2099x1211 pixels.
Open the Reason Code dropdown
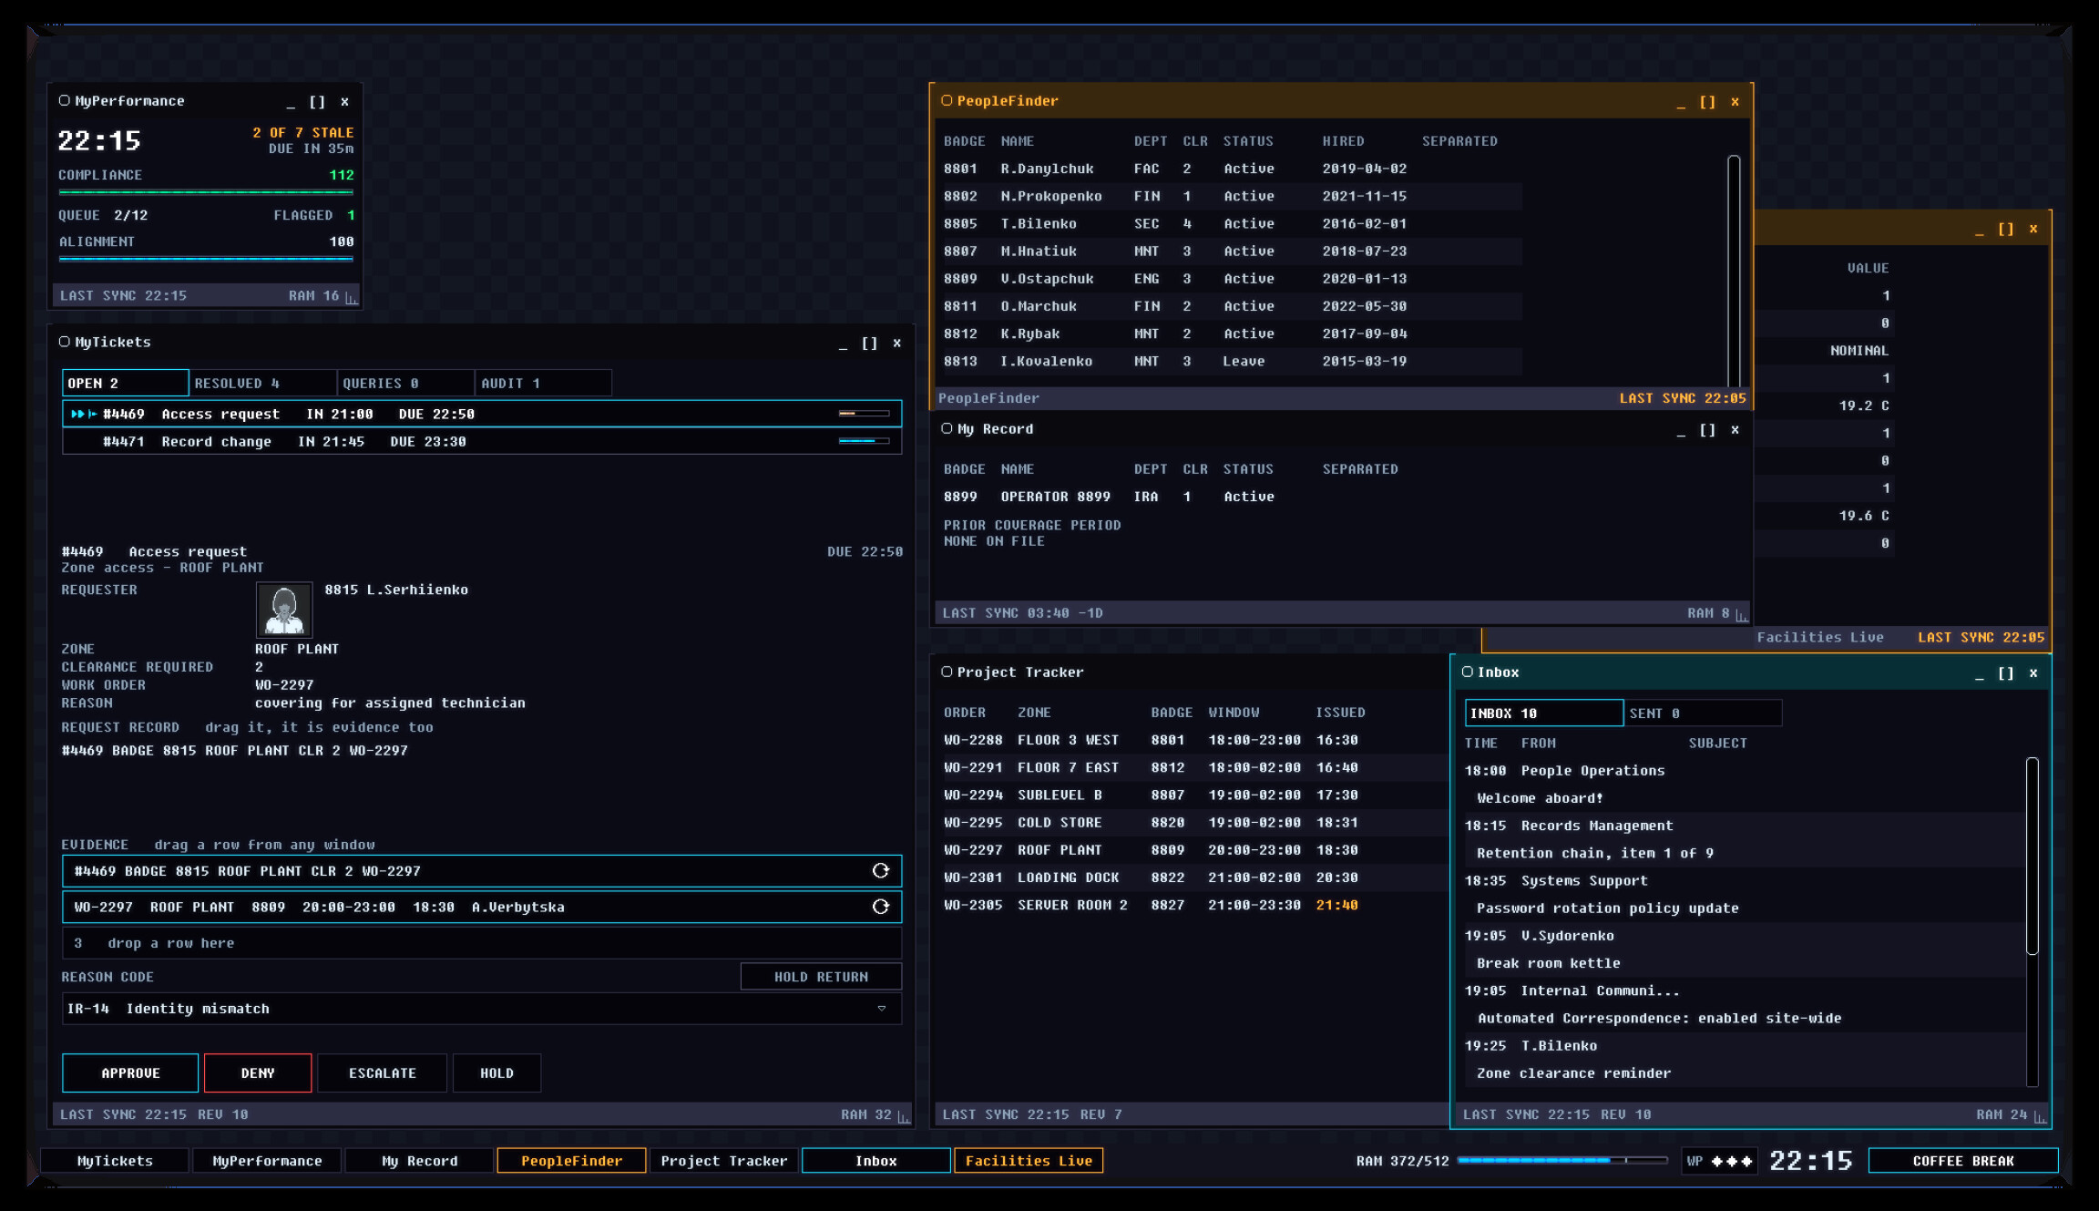(482, 1009)
